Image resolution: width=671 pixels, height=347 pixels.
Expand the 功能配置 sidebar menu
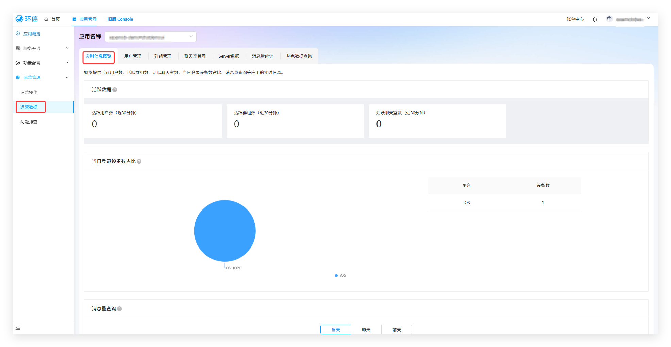point(43,63)
